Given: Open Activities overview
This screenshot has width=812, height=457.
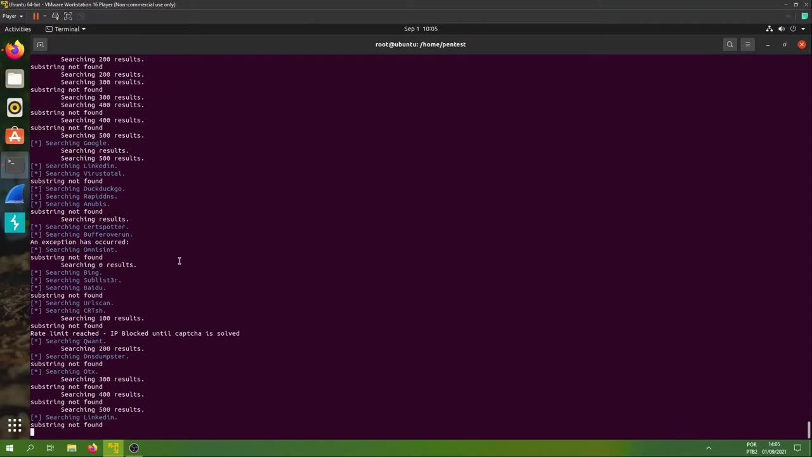Looking at the screenshot, I should (x=18, y=29).
